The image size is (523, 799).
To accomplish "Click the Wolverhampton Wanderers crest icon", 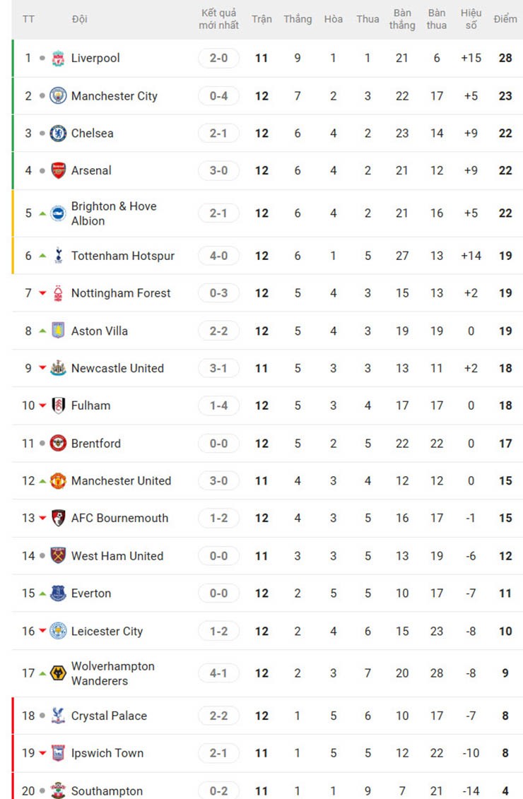I will 58,673.
